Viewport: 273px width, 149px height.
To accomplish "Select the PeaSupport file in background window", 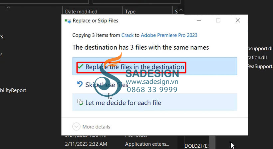I will 260,66.
